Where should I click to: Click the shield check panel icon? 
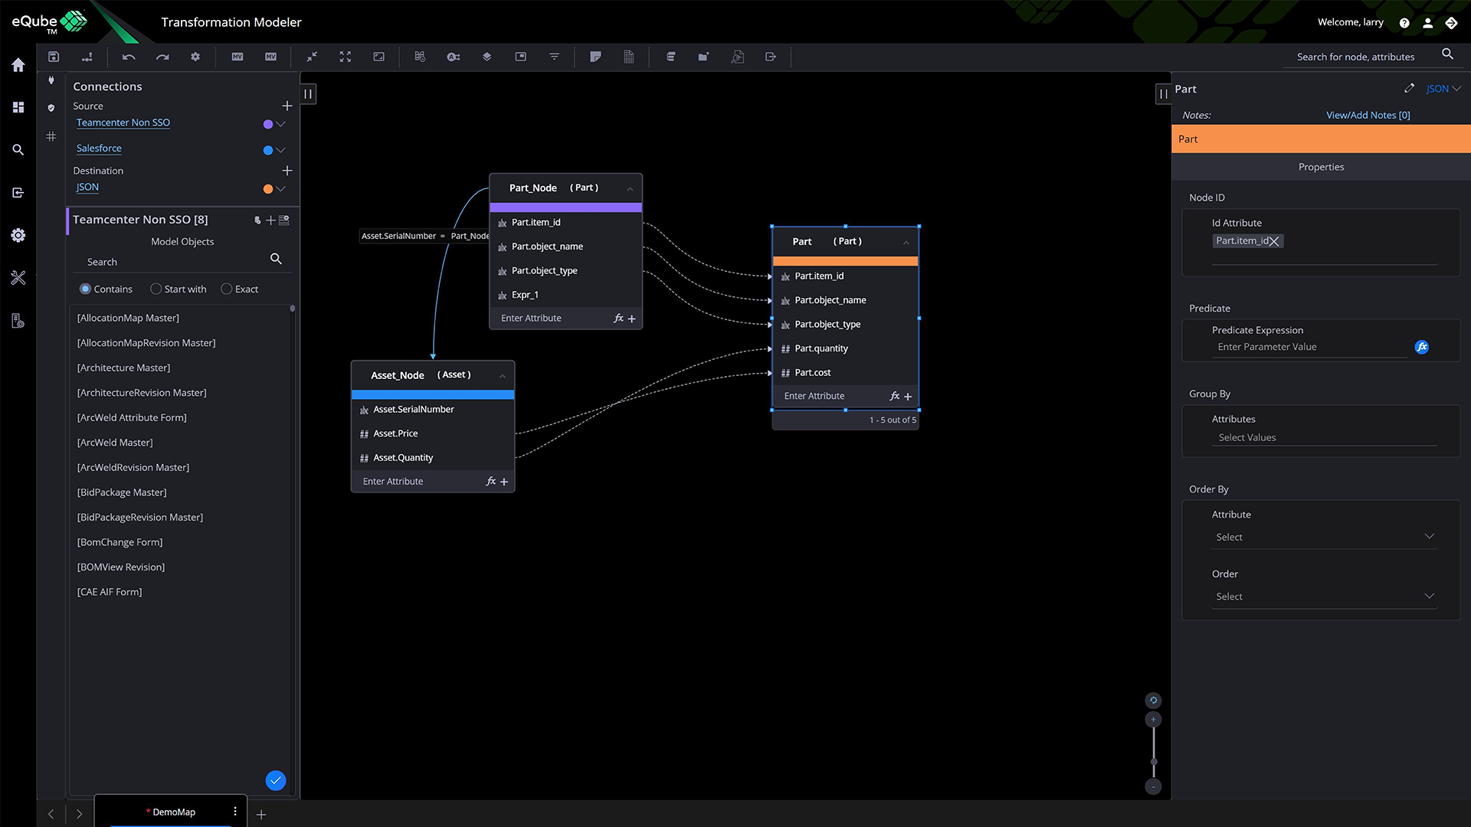tap(51, 108)
